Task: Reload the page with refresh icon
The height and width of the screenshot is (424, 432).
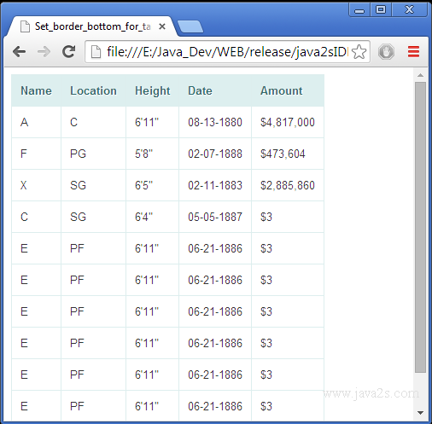Action: point(68,52)
